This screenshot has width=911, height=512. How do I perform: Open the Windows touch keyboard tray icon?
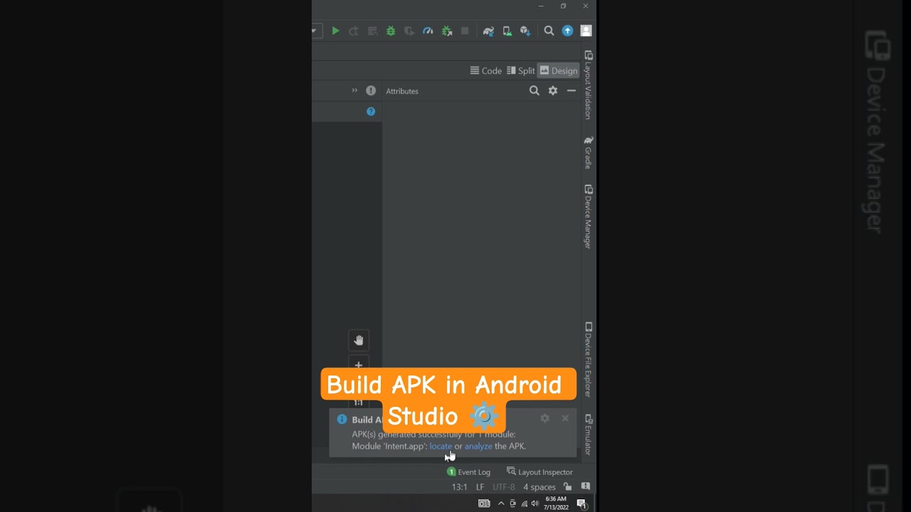(484, 503)
